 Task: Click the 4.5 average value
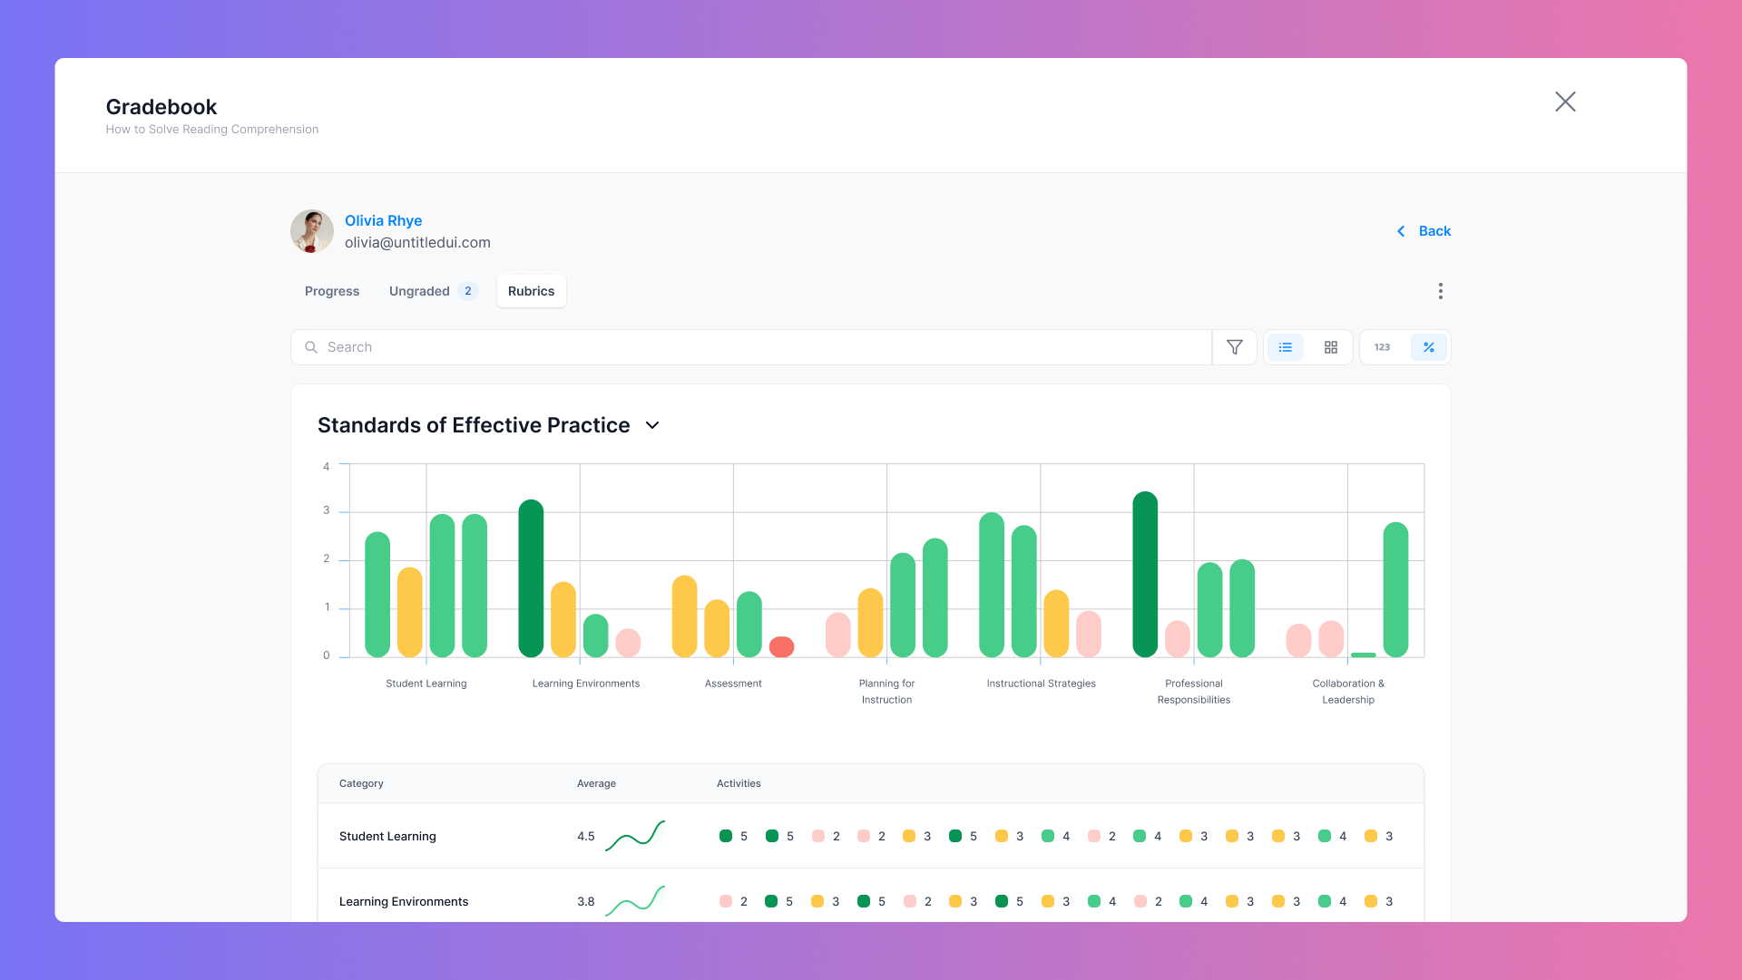click(x=586, y=836)
